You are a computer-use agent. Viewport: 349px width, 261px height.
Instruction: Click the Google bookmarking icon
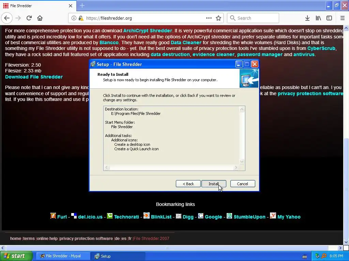pyautogui.click(x=200, y=216)
